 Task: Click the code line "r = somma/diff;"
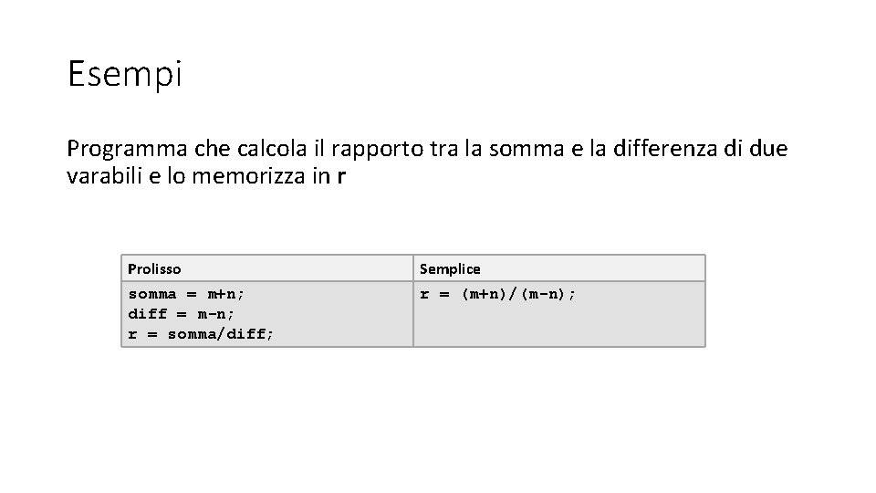coord(201,334)
